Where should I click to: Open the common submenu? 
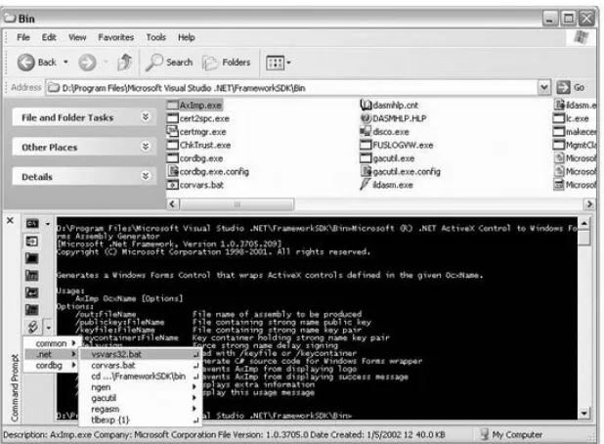[51, 343]
